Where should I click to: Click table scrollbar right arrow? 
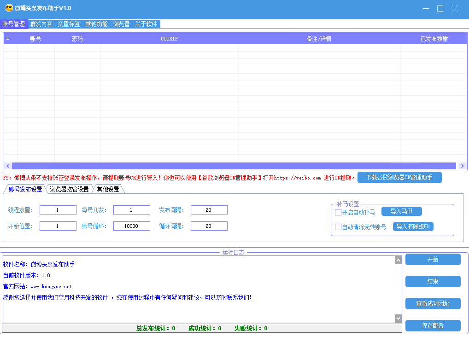pos(462,166)
